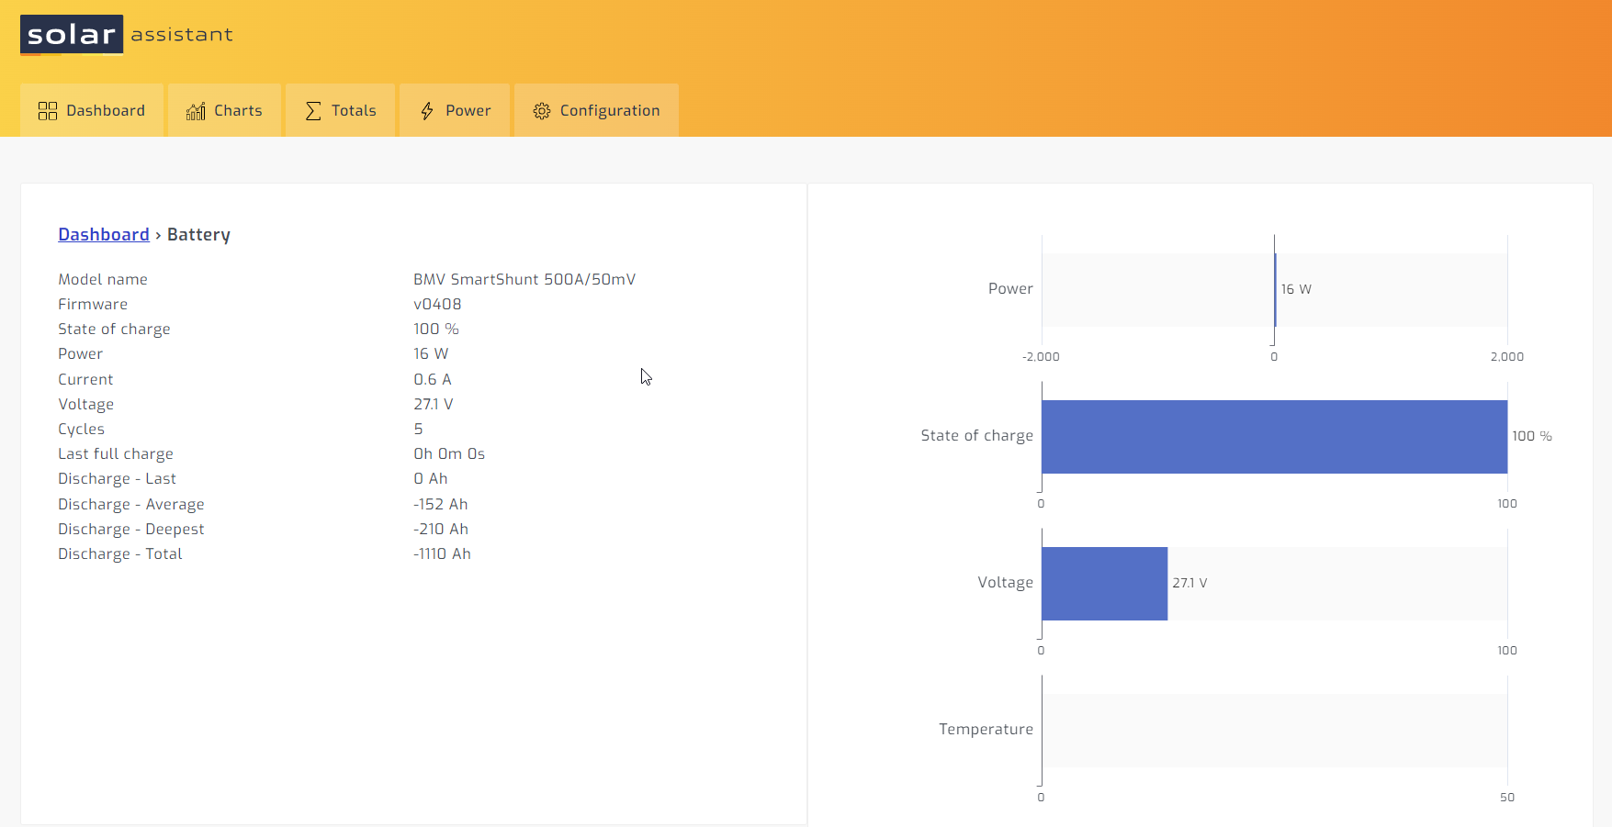Click the Current row label
The image size is (1612, 827).
pos(85,379)
